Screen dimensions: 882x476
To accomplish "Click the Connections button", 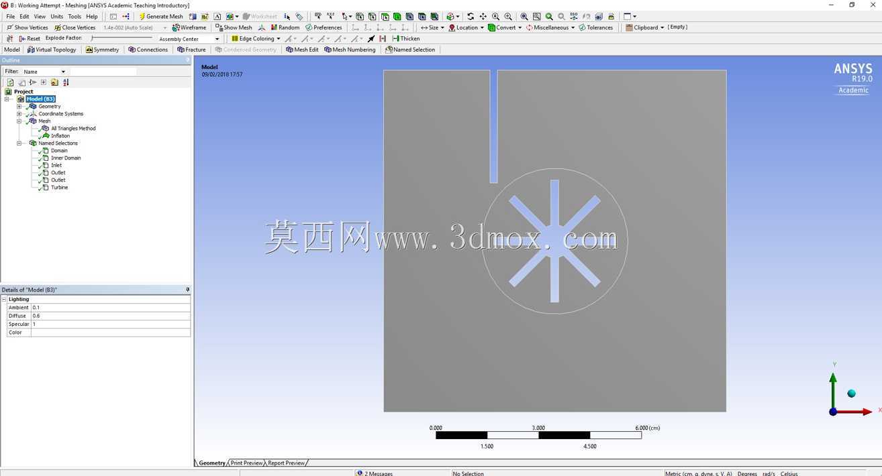I will coord(148,50).
